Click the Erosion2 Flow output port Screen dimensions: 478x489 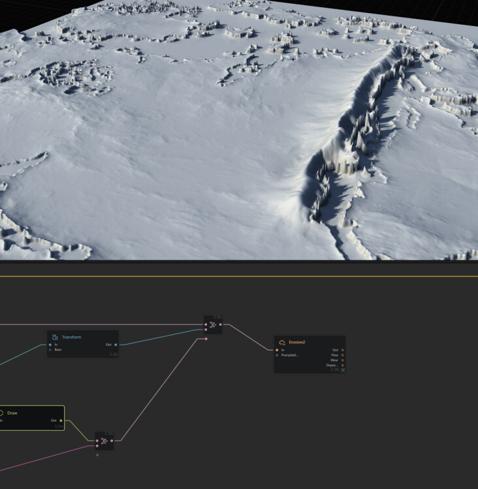point(343,355)
